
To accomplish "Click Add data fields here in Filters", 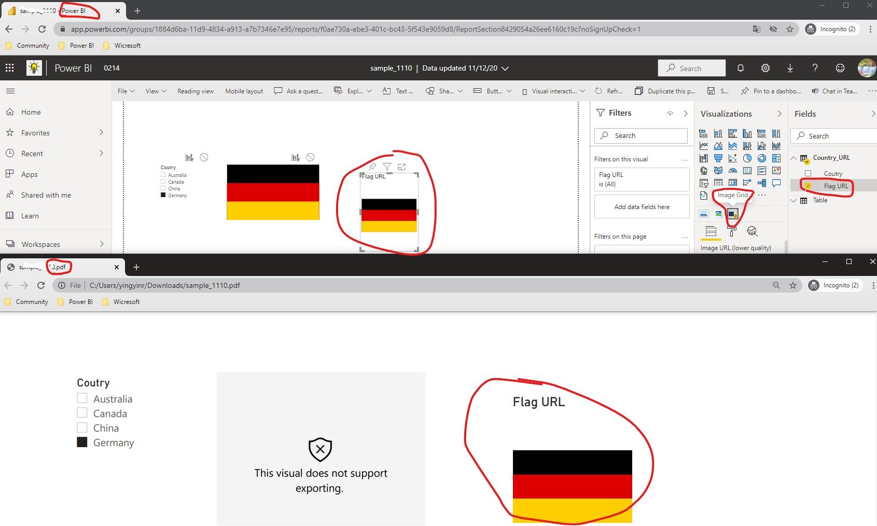I will [642, 206].
